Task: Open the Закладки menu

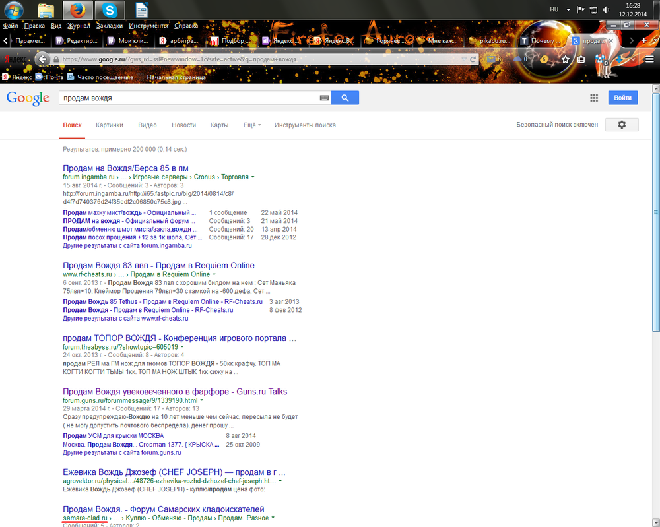Action: (x=110, y=26)
